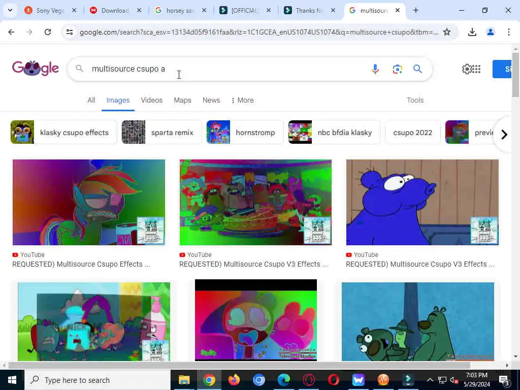Image resolution: width=520 pixels, height=390 pixels.
Task: Open the taskbar clock showing 7:03 PM
Action: pos(476,380)
